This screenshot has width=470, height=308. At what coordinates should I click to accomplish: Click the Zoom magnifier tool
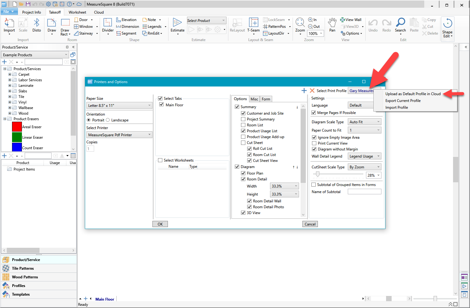300,25
